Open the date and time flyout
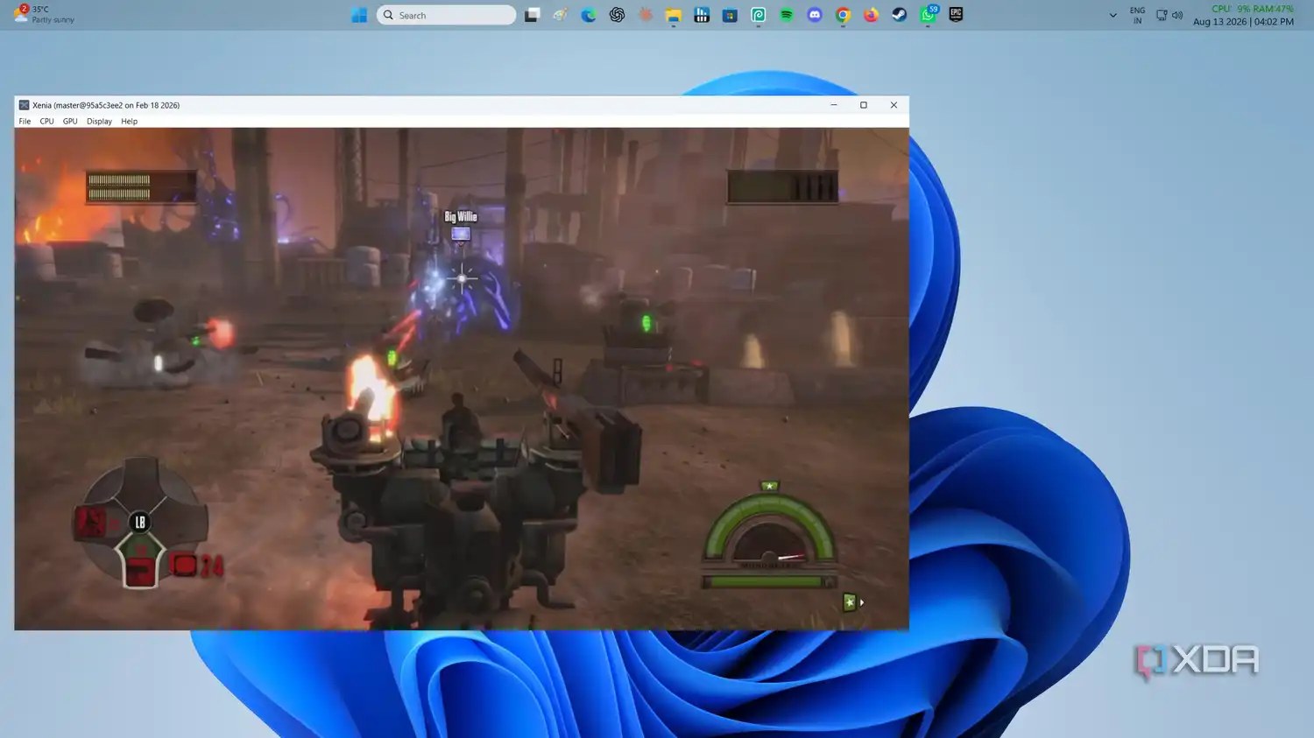 pyautogui.click(x=1243, y=22)
